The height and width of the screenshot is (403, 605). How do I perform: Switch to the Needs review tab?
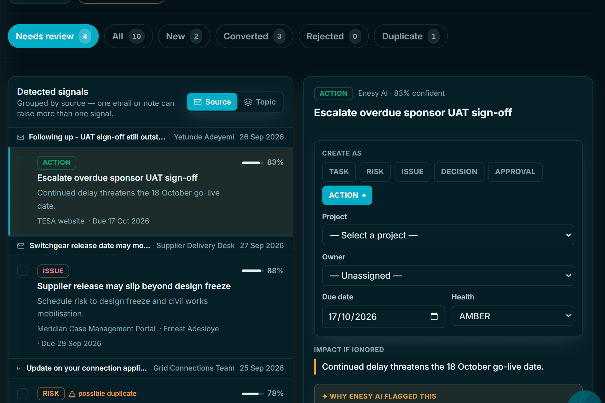[53, 36]
